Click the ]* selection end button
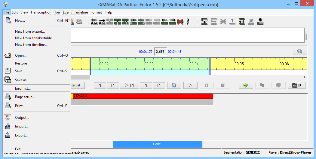 tap(159, 85)
